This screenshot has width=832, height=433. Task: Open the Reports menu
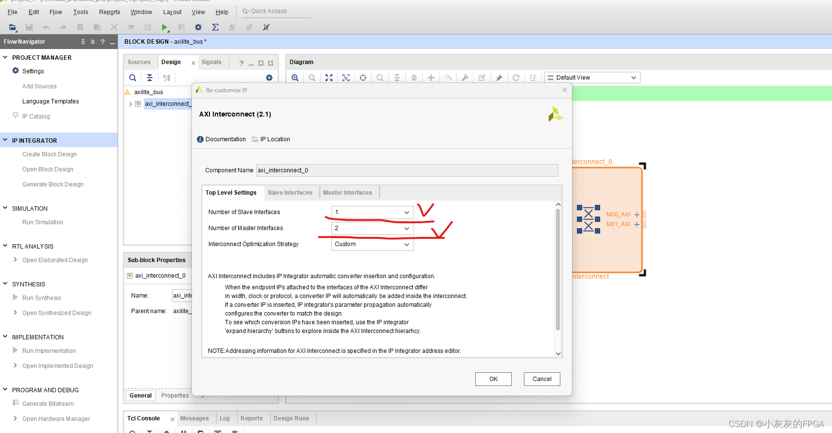[x=109, y=12]
